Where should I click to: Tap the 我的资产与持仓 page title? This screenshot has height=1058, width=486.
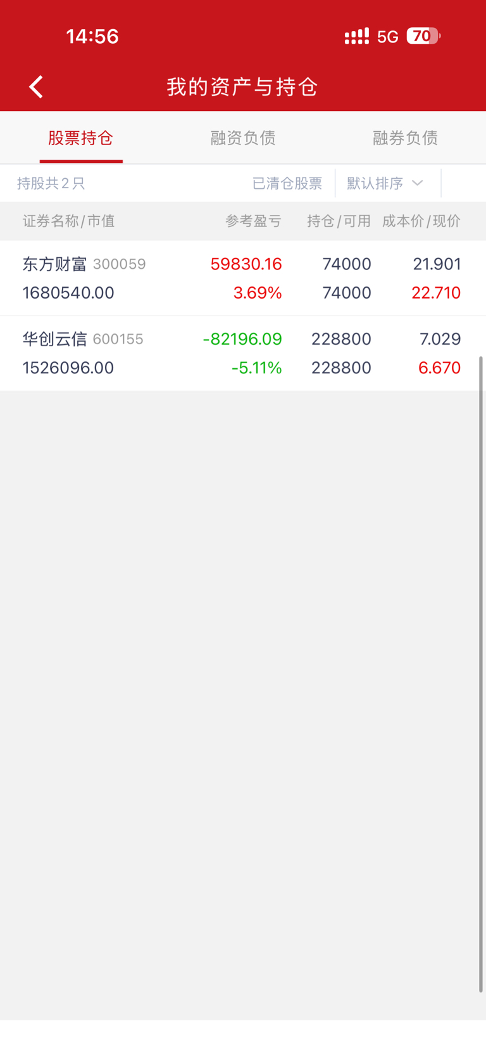point(242,87)
